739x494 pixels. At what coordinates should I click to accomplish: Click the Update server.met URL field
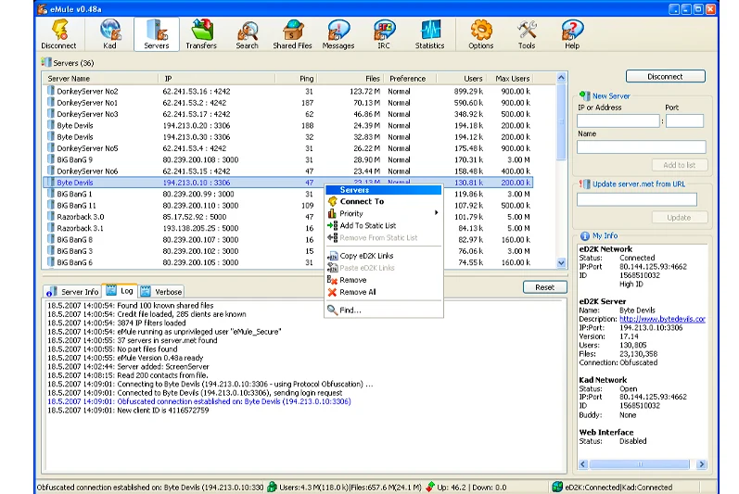point(636,199)
